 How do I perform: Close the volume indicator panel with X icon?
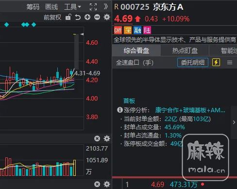coord(97,138)
